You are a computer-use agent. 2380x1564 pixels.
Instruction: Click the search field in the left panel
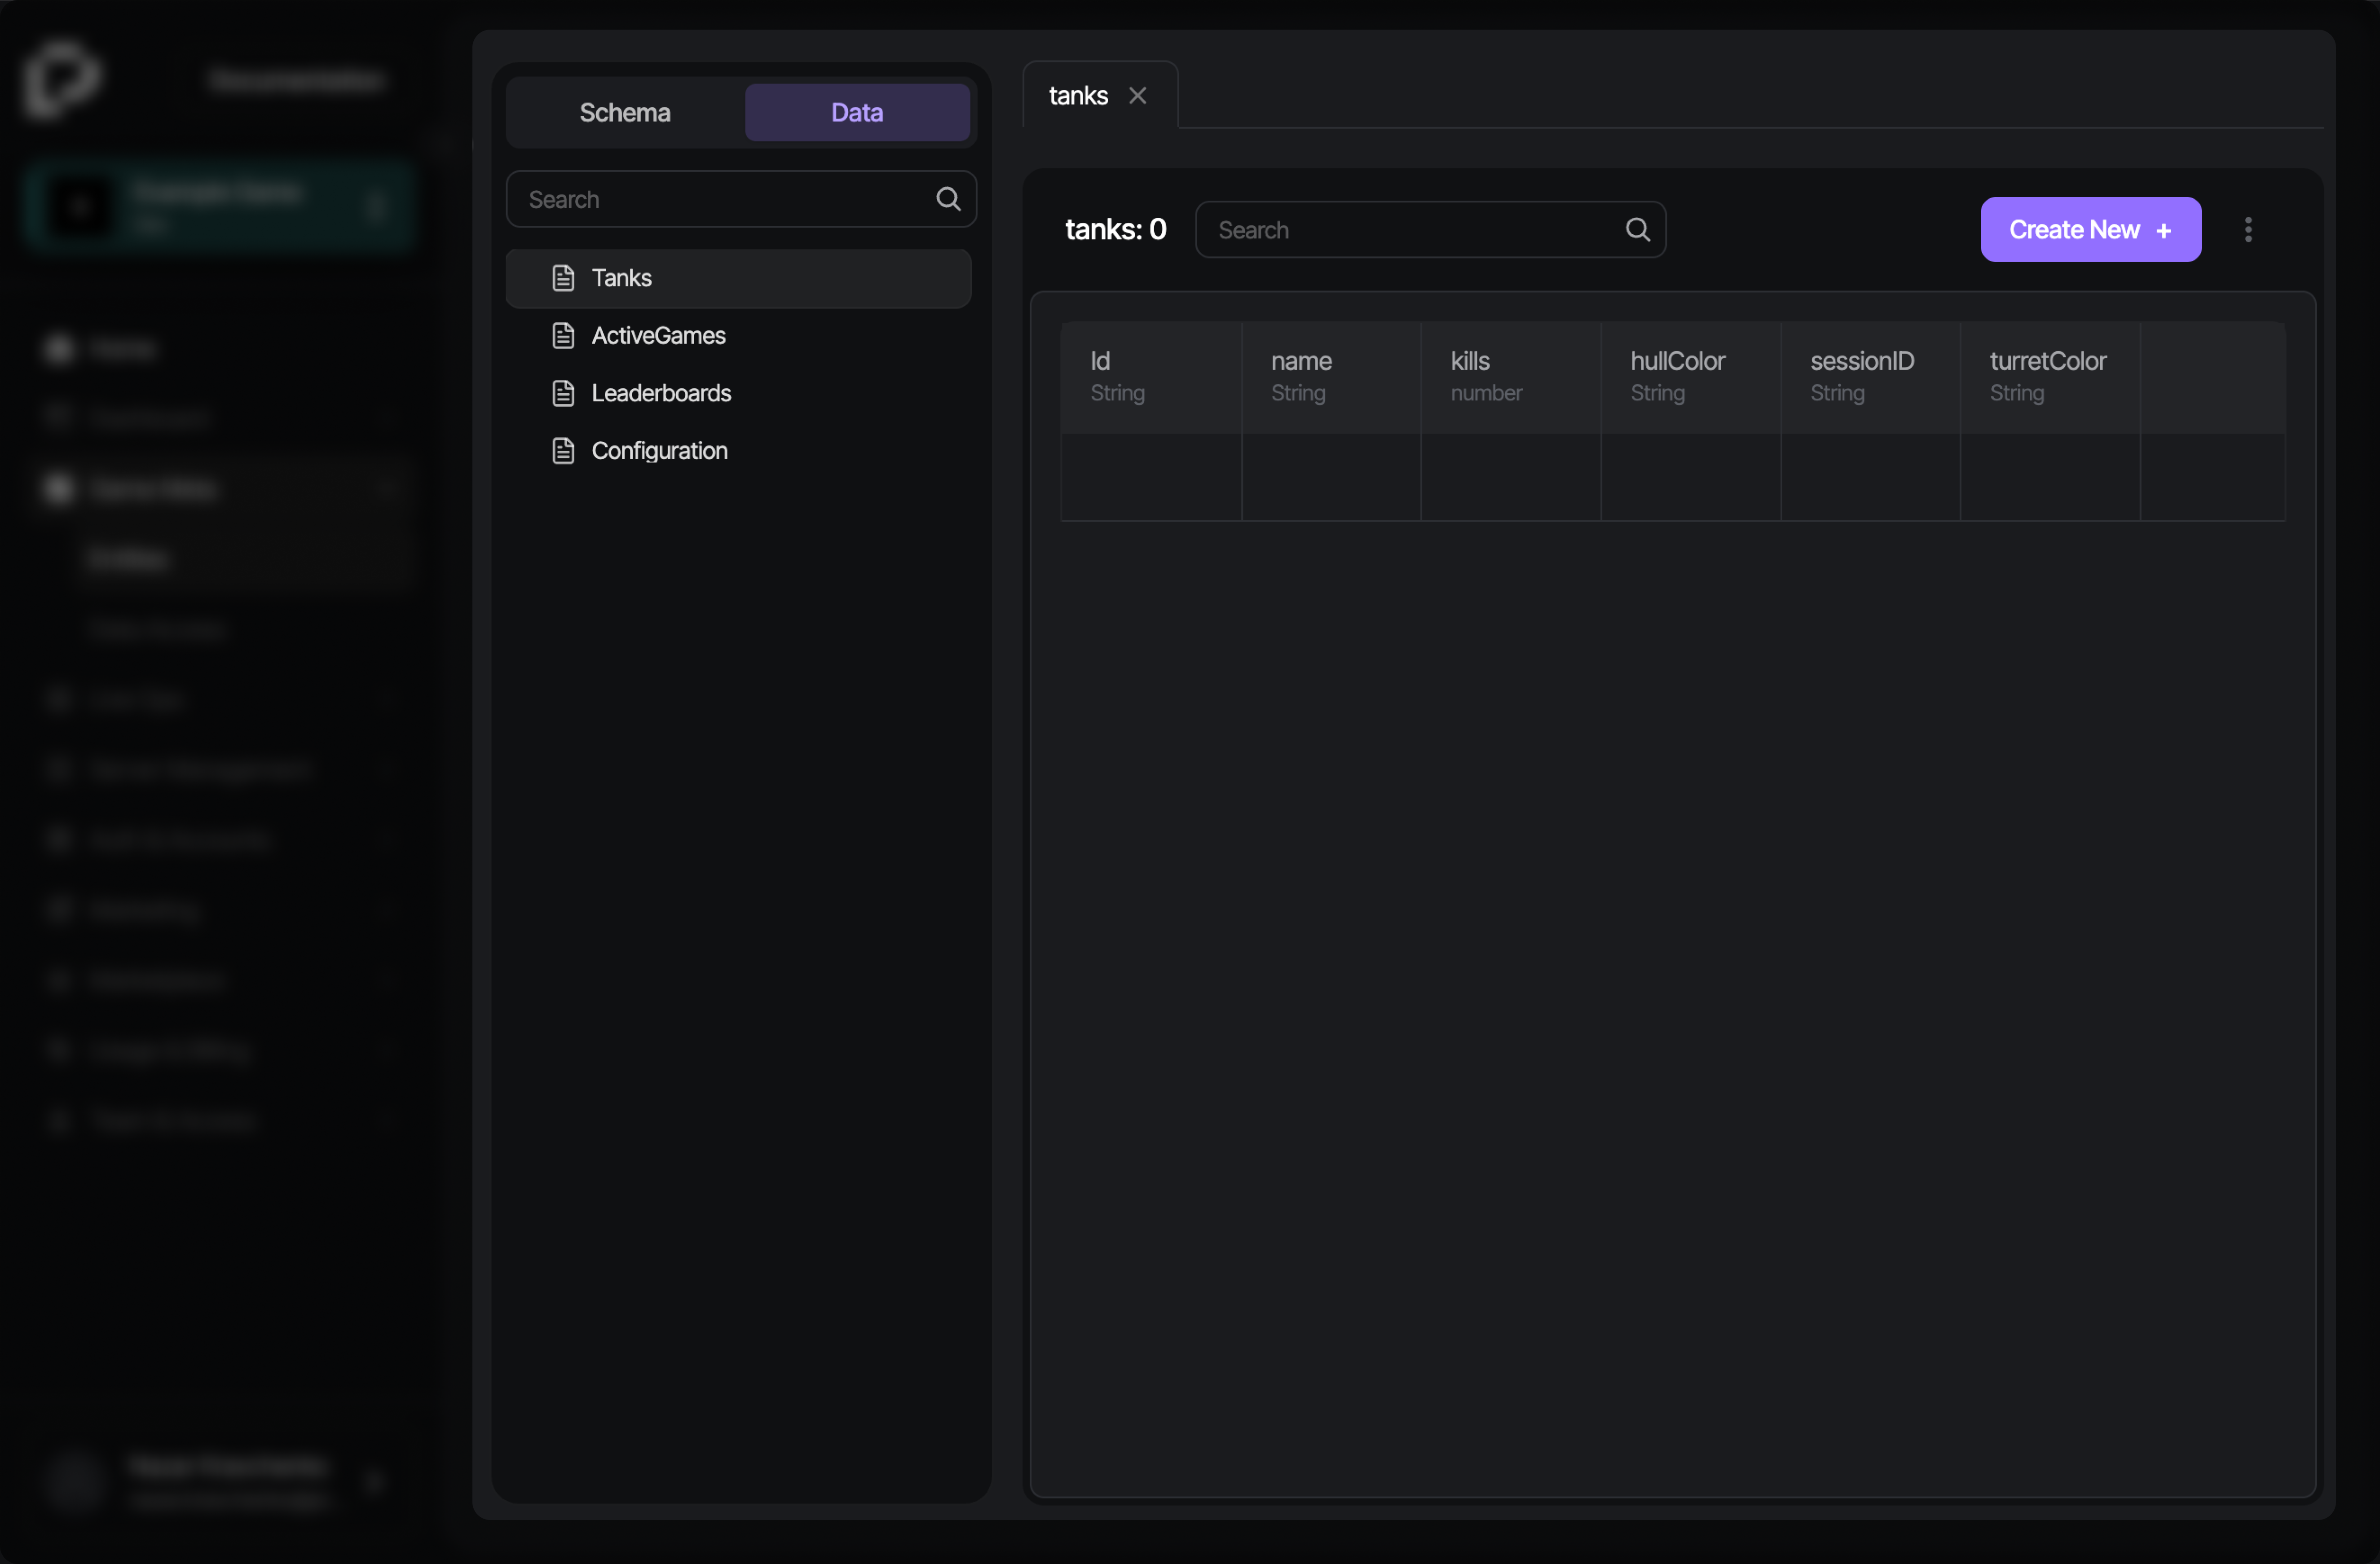tap(720, 199)
